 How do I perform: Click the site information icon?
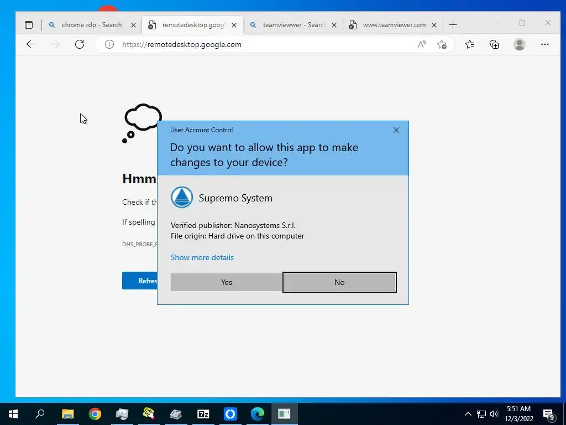coord(109,44)
